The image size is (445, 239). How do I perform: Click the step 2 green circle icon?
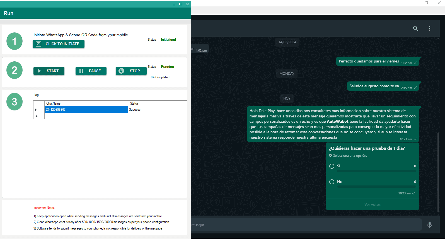point(14,70)
